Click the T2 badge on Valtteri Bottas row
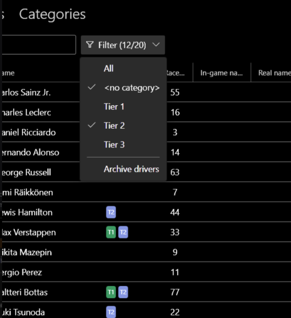This screenshot has height=318, width=291. [x=123, y=292]
